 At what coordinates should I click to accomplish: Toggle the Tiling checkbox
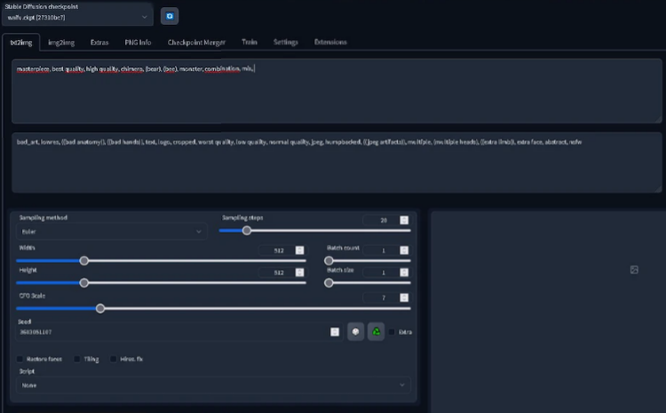[77, 359]
